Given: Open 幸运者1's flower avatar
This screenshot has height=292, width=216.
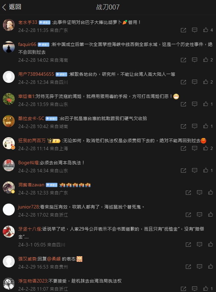Looking at the screenshot, I should pyautogui.click(x=9, y=99).
